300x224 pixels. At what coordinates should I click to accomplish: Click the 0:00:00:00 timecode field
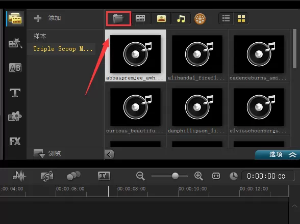click(268, 176)
